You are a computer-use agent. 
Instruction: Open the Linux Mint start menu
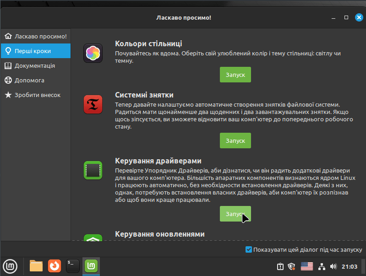pyautogui.click(x=10, y=266)
